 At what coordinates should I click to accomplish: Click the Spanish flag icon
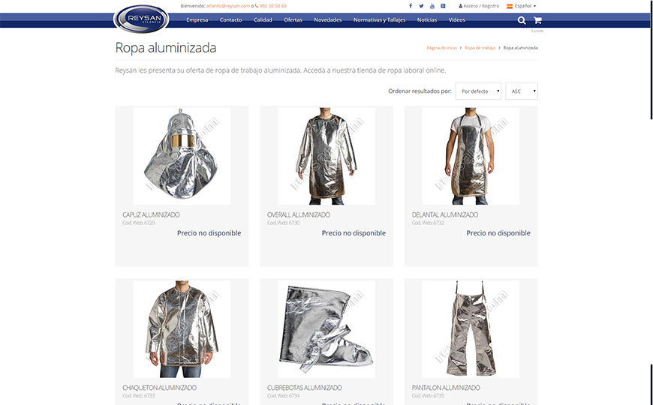(510, 6)
